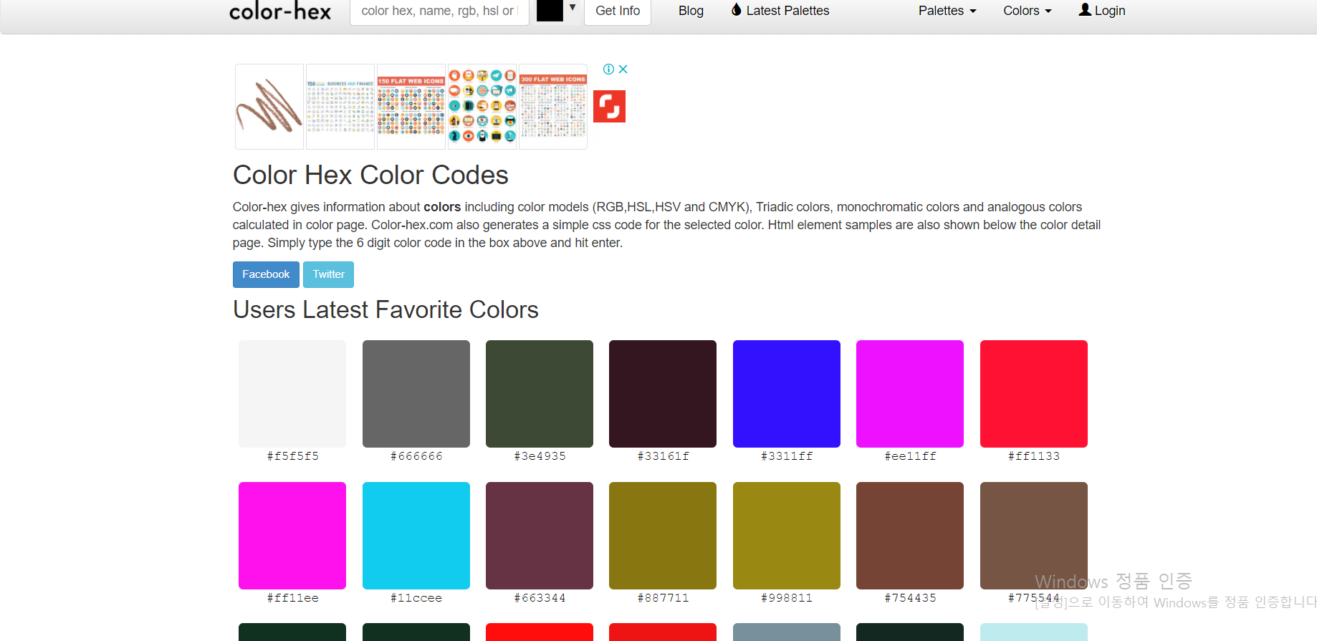The height and width of the screenshot is (641, 1317).
Task: Click the #ee11ff hex code label
Action: click(910, 456)
